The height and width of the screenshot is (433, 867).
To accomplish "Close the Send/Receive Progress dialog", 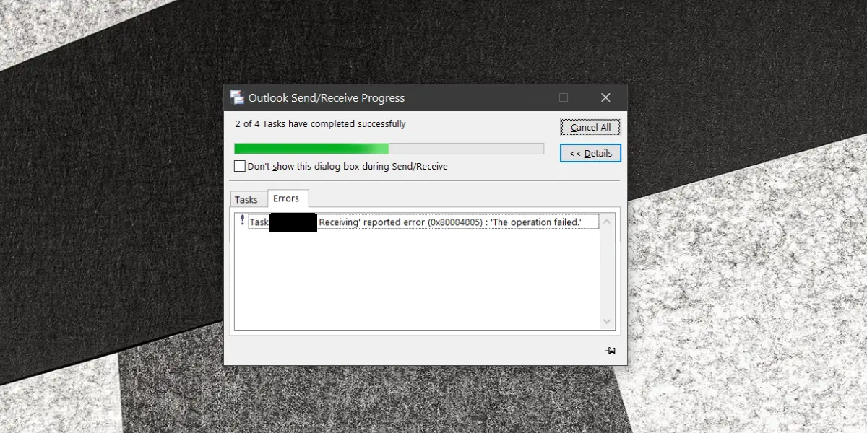I will [x=606, y=97].
